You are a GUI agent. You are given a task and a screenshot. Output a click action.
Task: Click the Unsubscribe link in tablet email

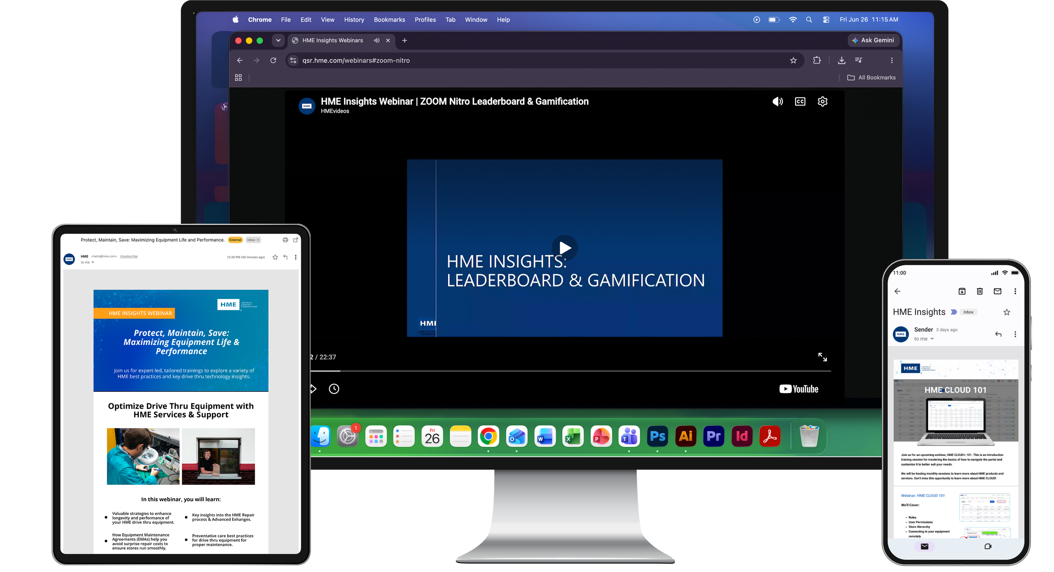point(129,256)
